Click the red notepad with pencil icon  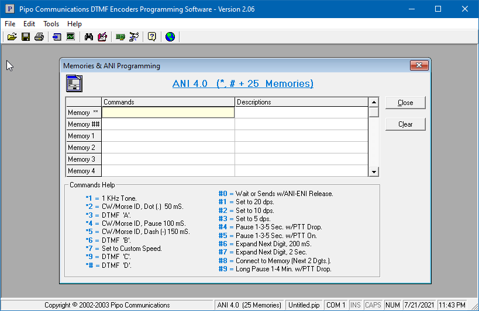tap(102, 37)
